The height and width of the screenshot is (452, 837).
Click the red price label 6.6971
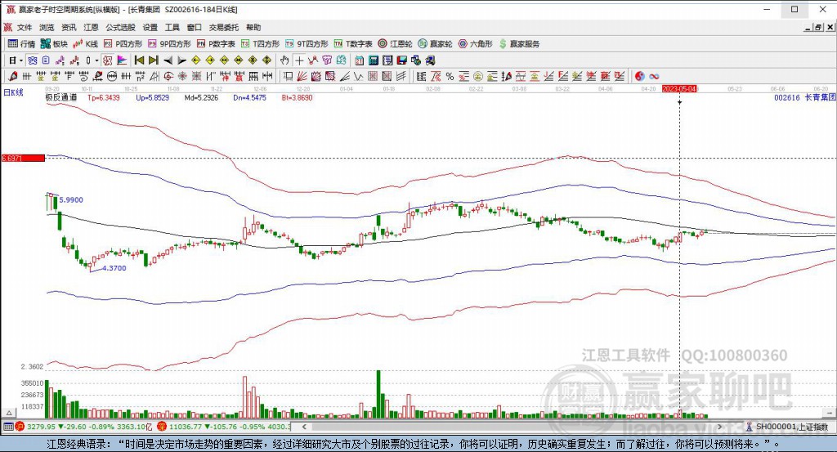click(23, 158)
